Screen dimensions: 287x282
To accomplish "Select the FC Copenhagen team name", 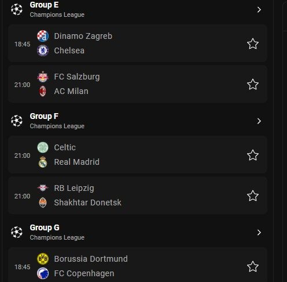I will click(84, 273).
